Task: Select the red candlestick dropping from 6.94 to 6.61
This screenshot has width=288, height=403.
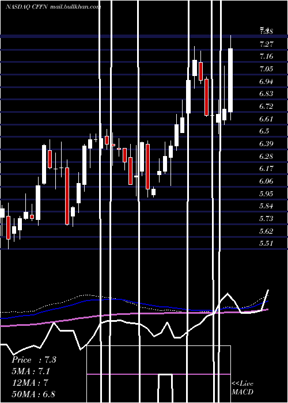Action: (206, 97)
